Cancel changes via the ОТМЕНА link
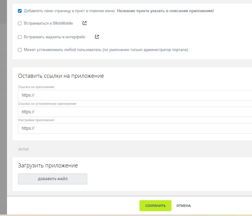 click(x=183, y=206)
